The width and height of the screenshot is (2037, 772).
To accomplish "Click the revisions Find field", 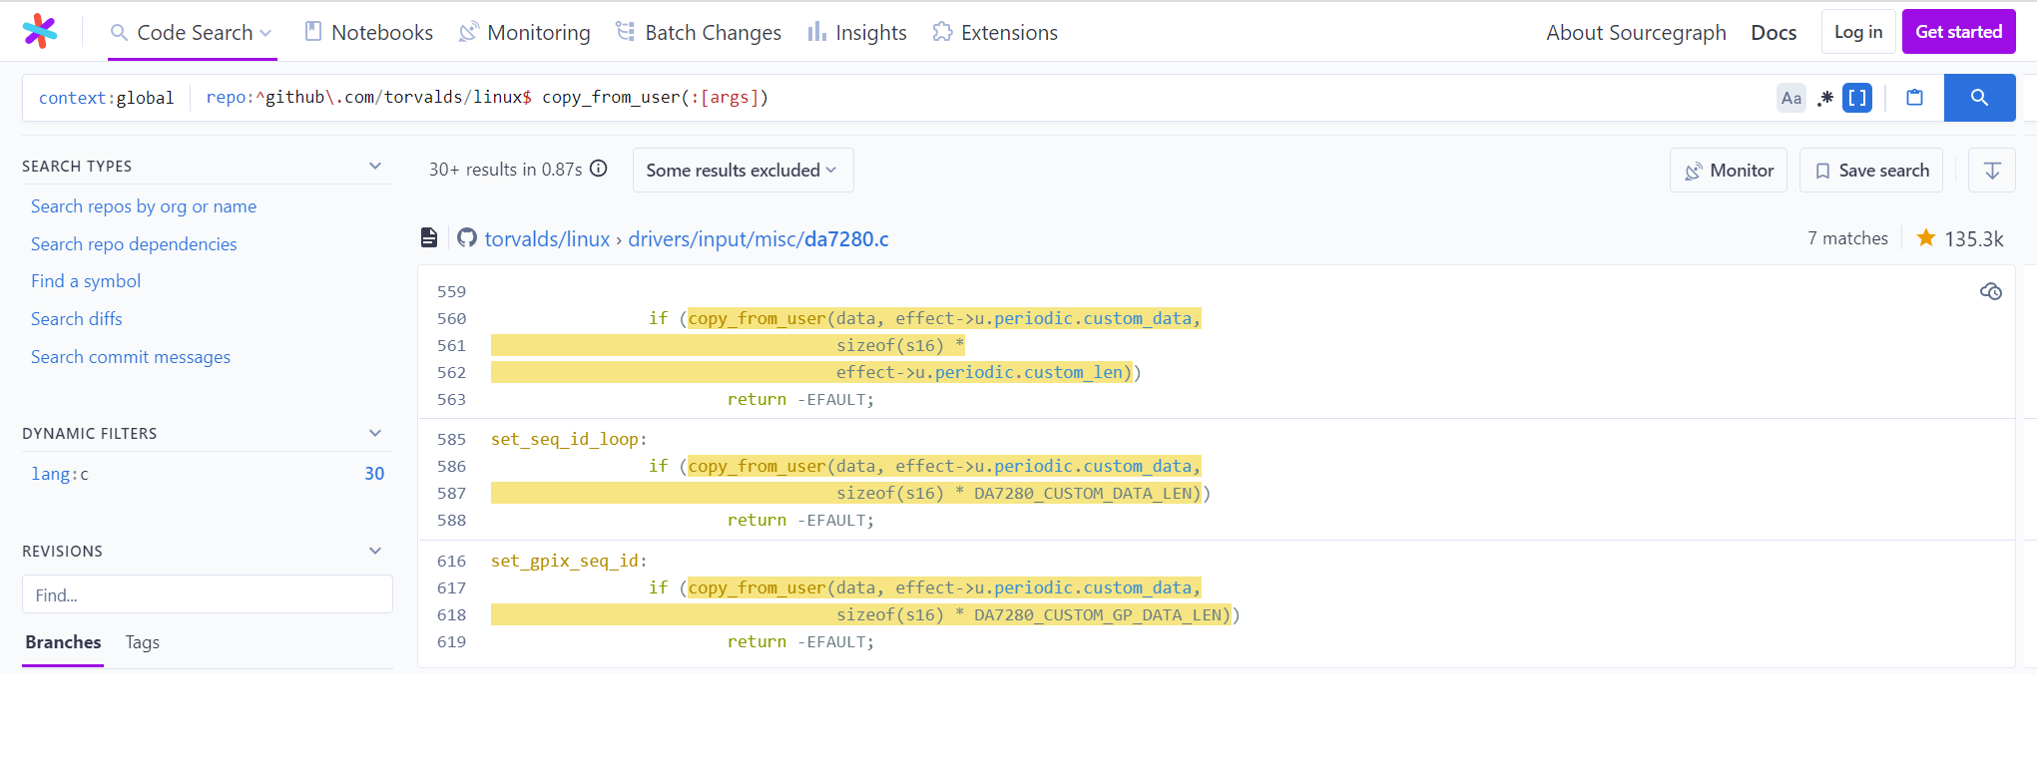I will click(208, 594).
